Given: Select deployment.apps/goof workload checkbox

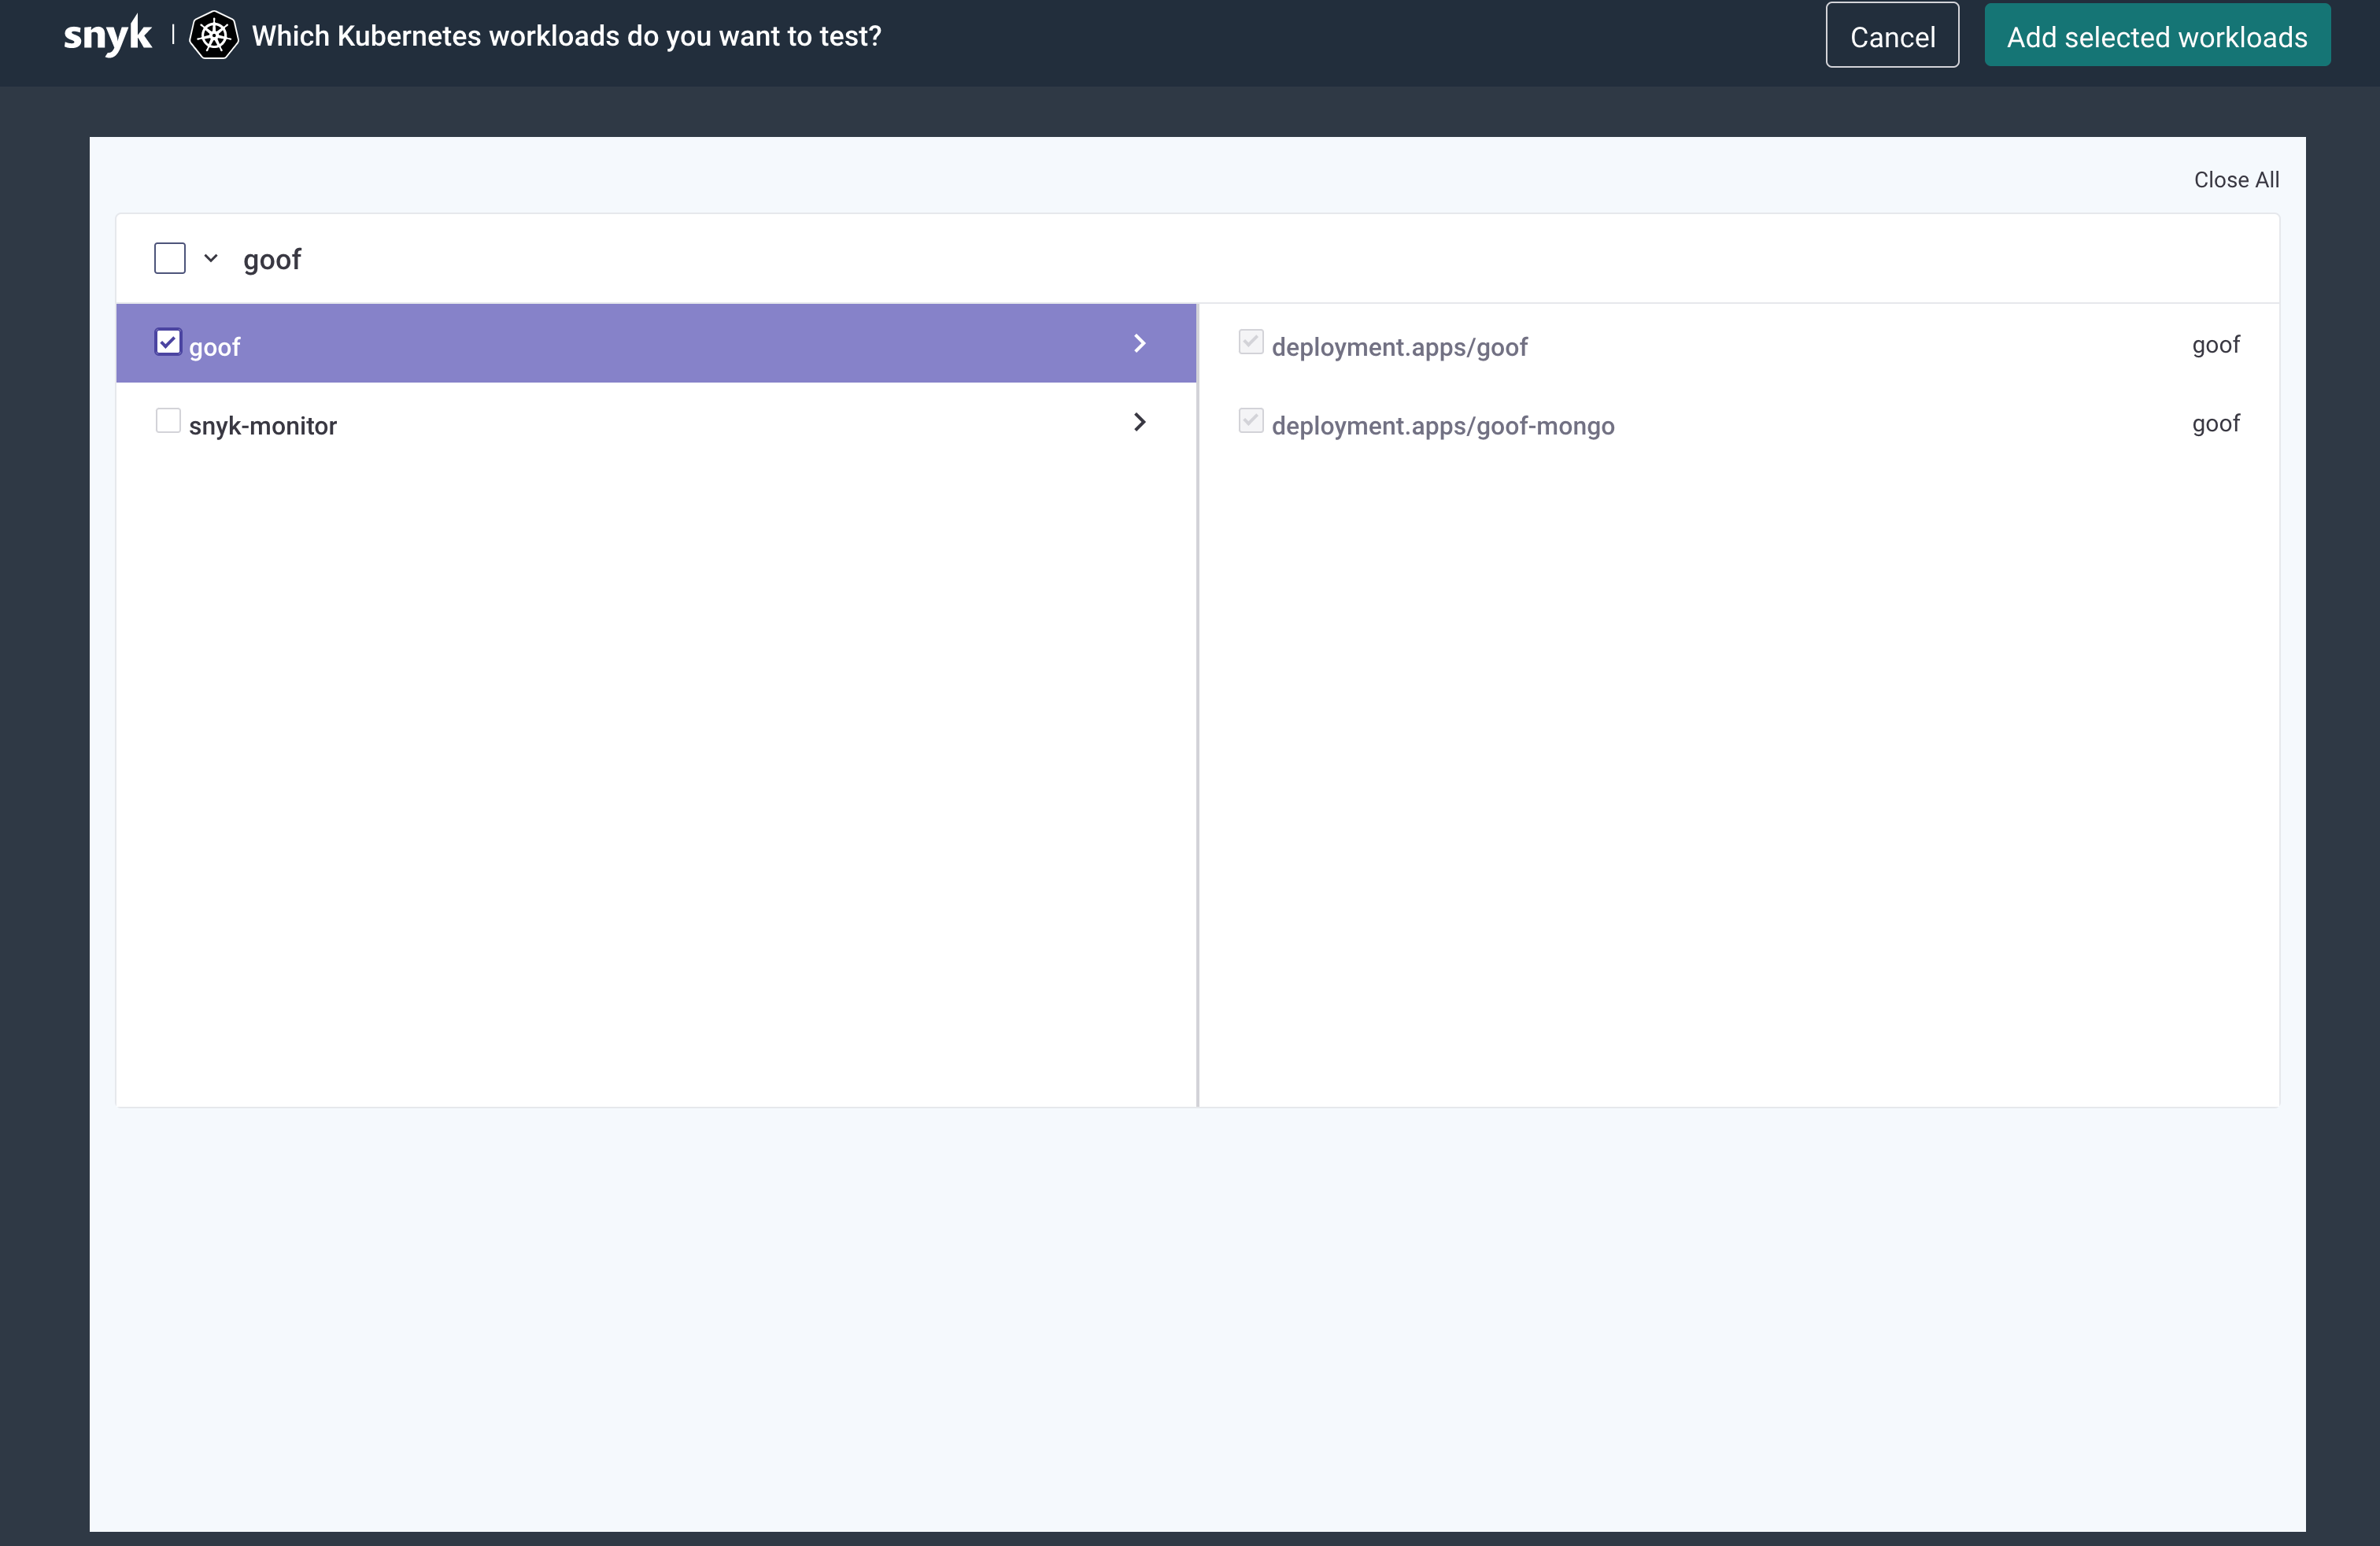Looking at the screenshot, I should (x=1247, y=342).
